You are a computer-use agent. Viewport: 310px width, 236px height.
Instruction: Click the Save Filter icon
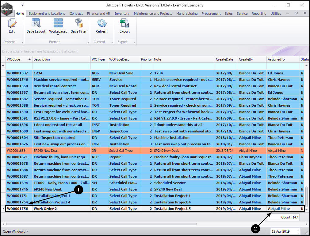tap(79, 24)
